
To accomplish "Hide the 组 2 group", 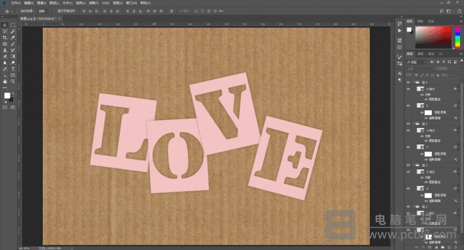I will [408, 165].
